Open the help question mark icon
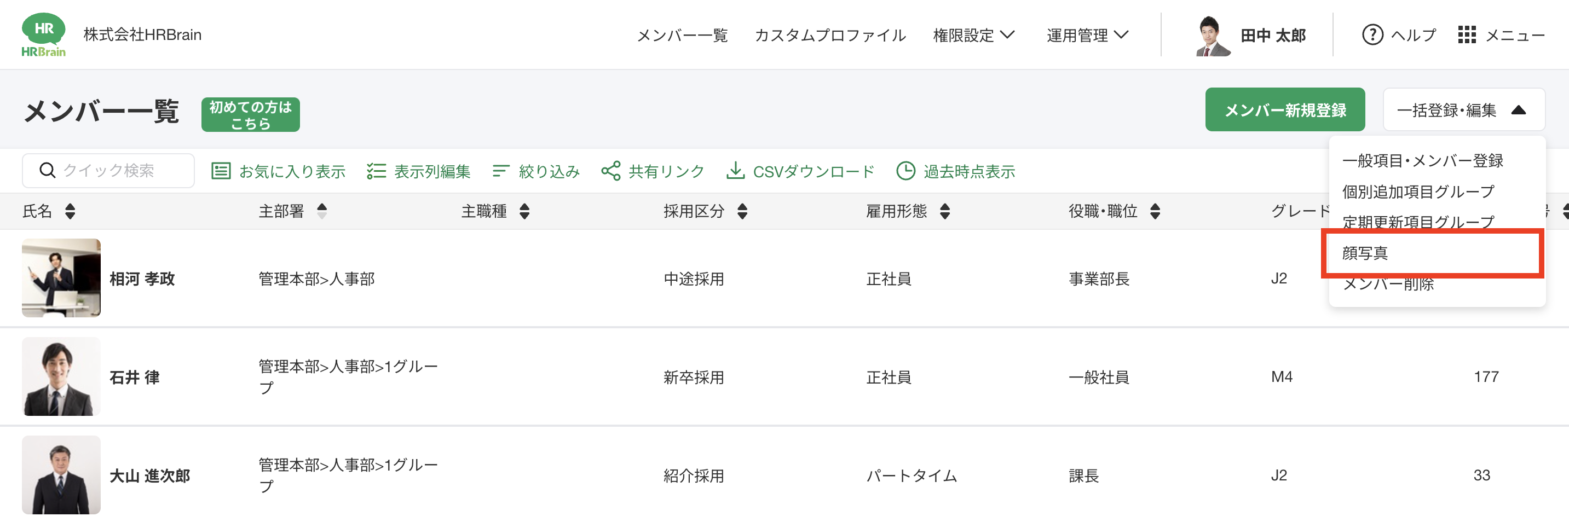 click(1372, 34)
